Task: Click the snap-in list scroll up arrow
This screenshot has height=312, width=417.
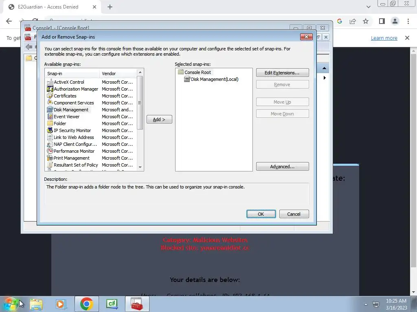Action: pos(140,72)
